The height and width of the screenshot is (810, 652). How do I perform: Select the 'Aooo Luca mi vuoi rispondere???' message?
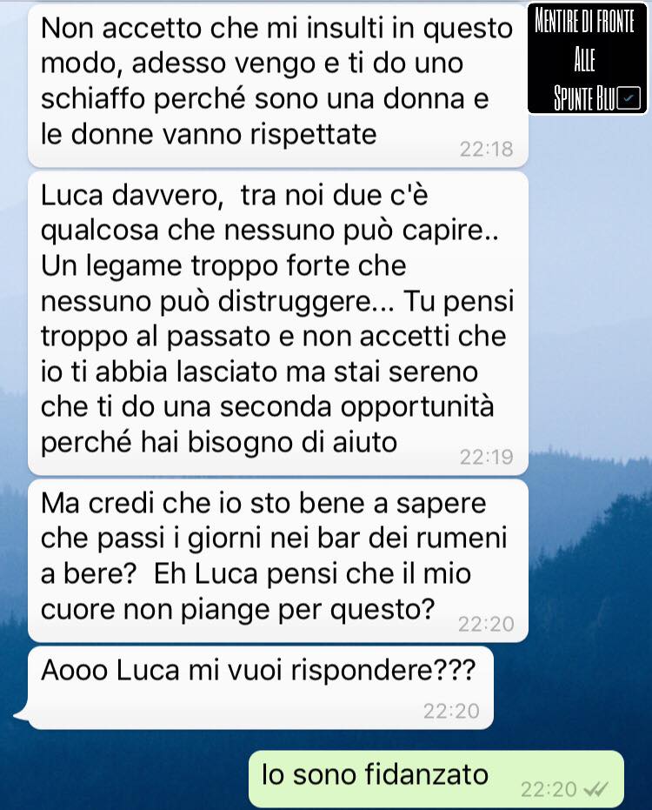point(261,687)
